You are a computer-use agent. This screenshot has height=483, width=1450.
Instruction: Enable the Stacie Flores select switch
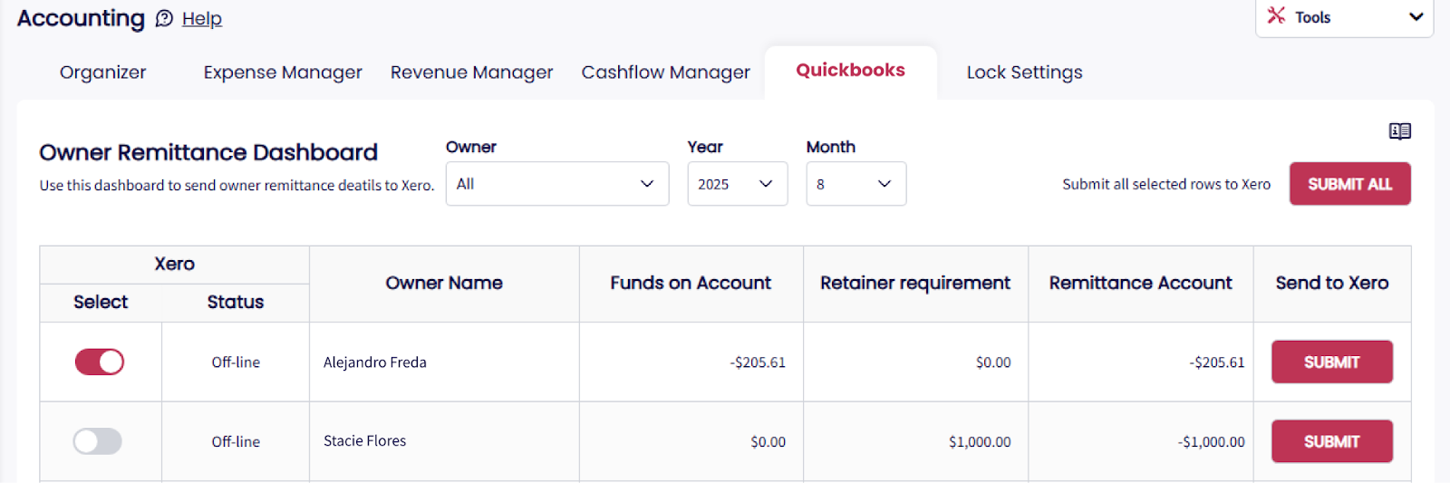pos(98,441)
